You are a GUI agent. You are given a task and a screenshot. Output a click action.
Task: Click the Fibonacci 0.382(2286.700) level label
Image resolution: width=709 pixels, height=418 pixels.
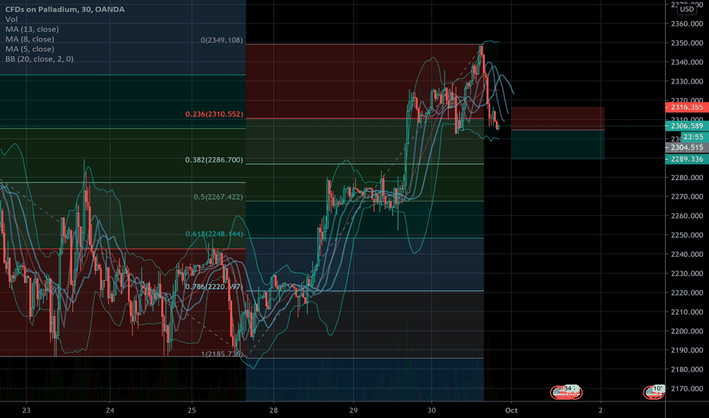(x=214, y=160)
